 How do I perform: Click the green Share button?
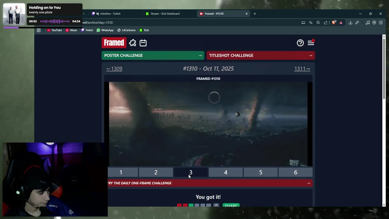[x=231, y=205]
